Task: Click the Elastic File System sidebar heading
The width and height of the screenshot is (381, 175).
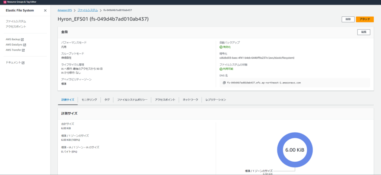Action: click(20, 10)
